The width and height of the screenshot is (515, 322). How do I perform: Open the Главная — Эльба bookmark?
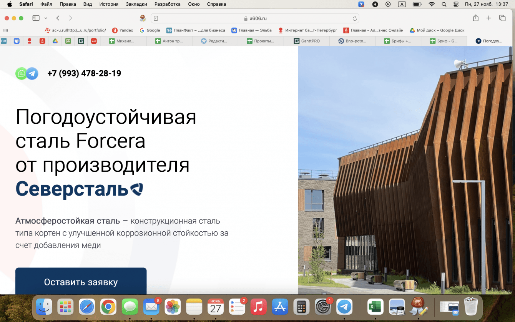coord(251,30)
